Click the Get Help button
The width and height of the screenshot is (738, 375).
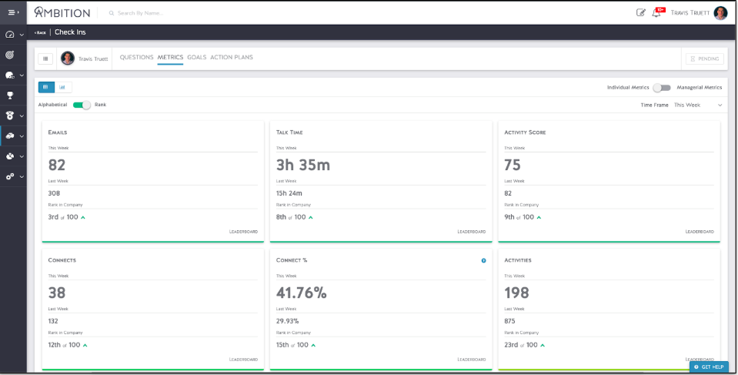click(709, 367)
